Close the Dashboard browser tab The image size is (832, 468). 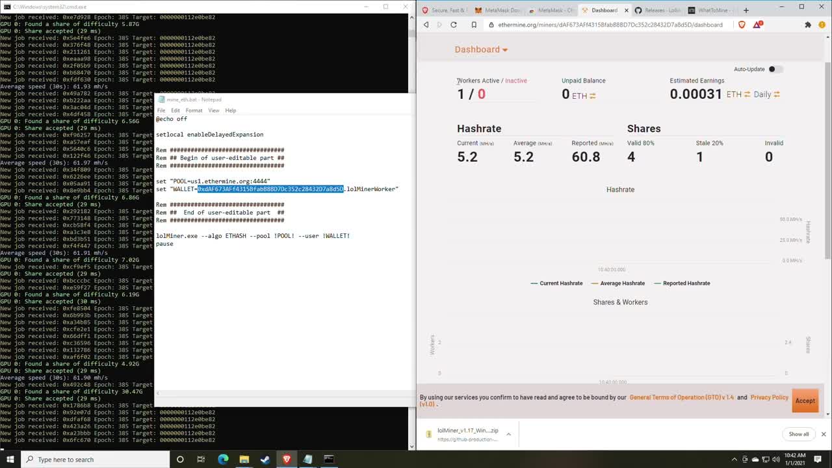(x=627, y=10)
